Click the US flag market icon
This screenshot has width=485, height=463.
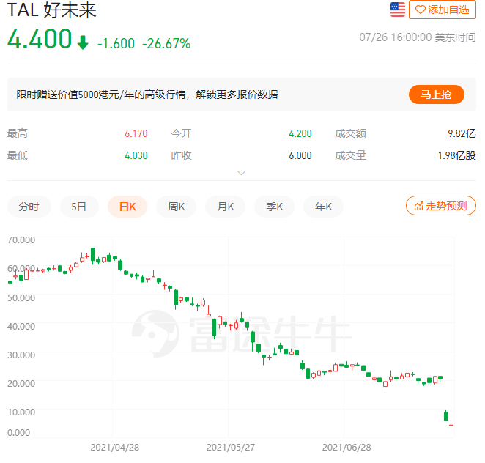pos(398,10)
